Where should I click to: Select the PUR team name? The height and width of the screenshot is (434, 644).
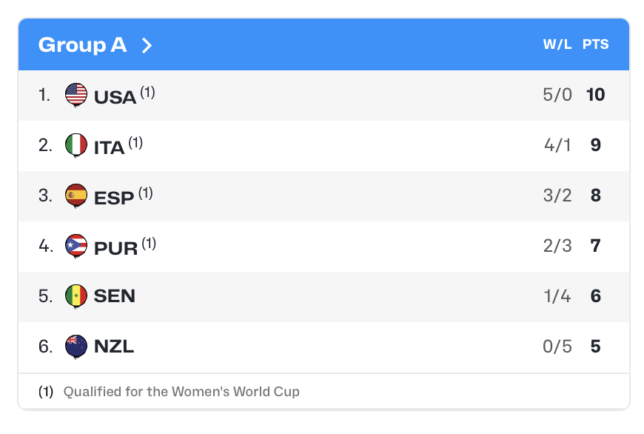click(116, 247)
